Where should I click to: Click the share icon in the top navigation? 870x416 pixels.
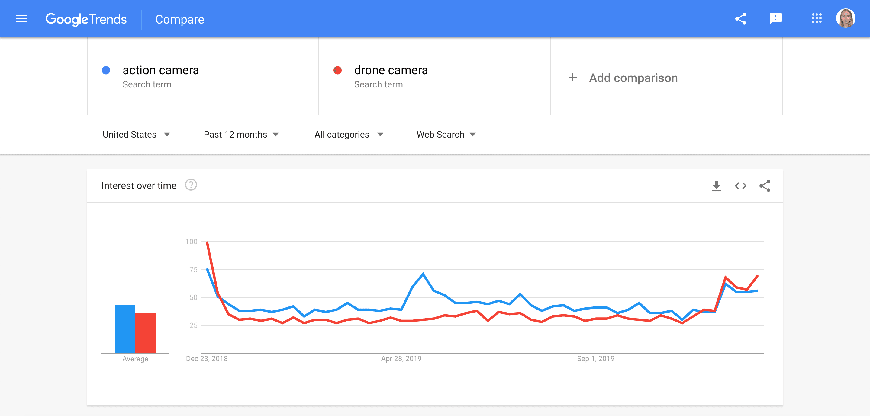click(741, 19)
